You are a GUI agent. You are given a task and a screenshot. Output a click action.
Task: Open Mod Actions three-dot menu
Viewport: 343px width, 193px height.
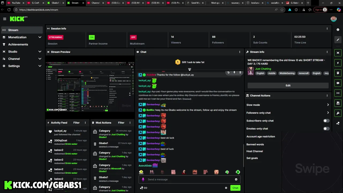click(130, 123)
